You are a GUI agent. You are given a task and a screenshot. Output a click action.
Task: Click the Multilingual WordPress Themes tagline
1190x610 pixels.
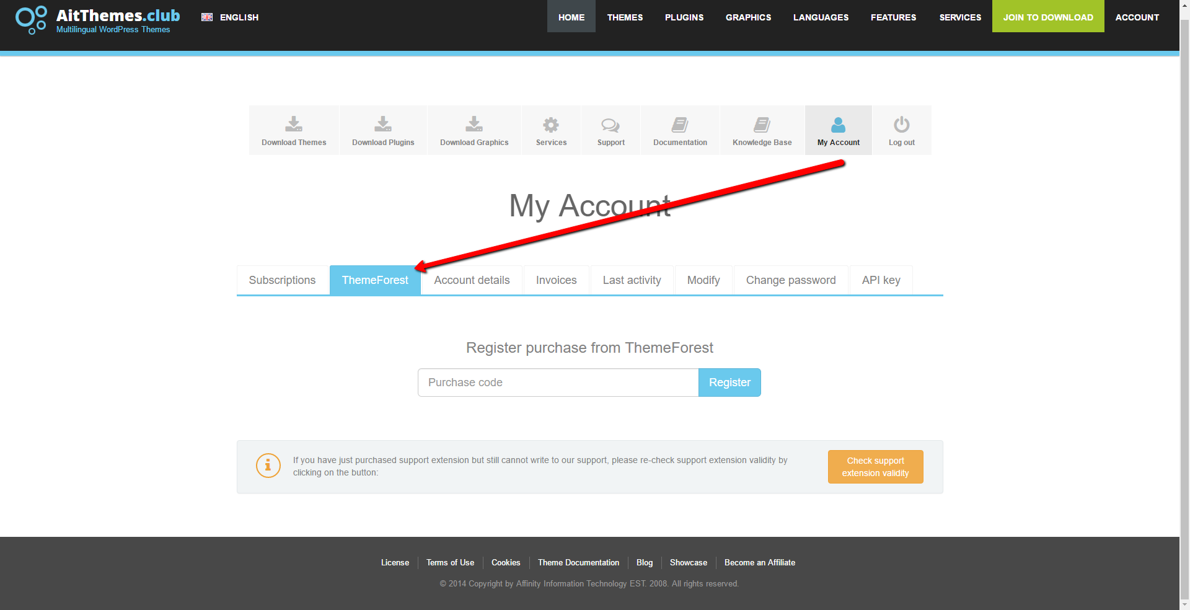113,29
